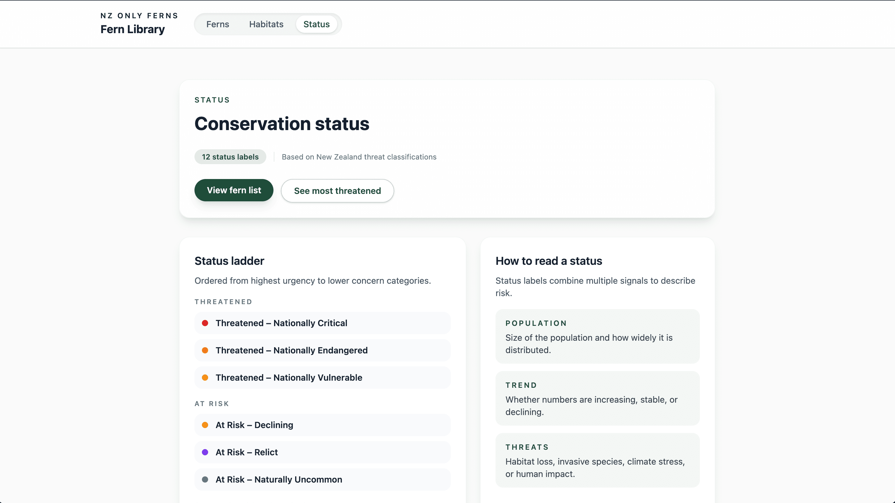The image size is (895, 503).
Task: Click the Threats info card
Action: (597, 460)
